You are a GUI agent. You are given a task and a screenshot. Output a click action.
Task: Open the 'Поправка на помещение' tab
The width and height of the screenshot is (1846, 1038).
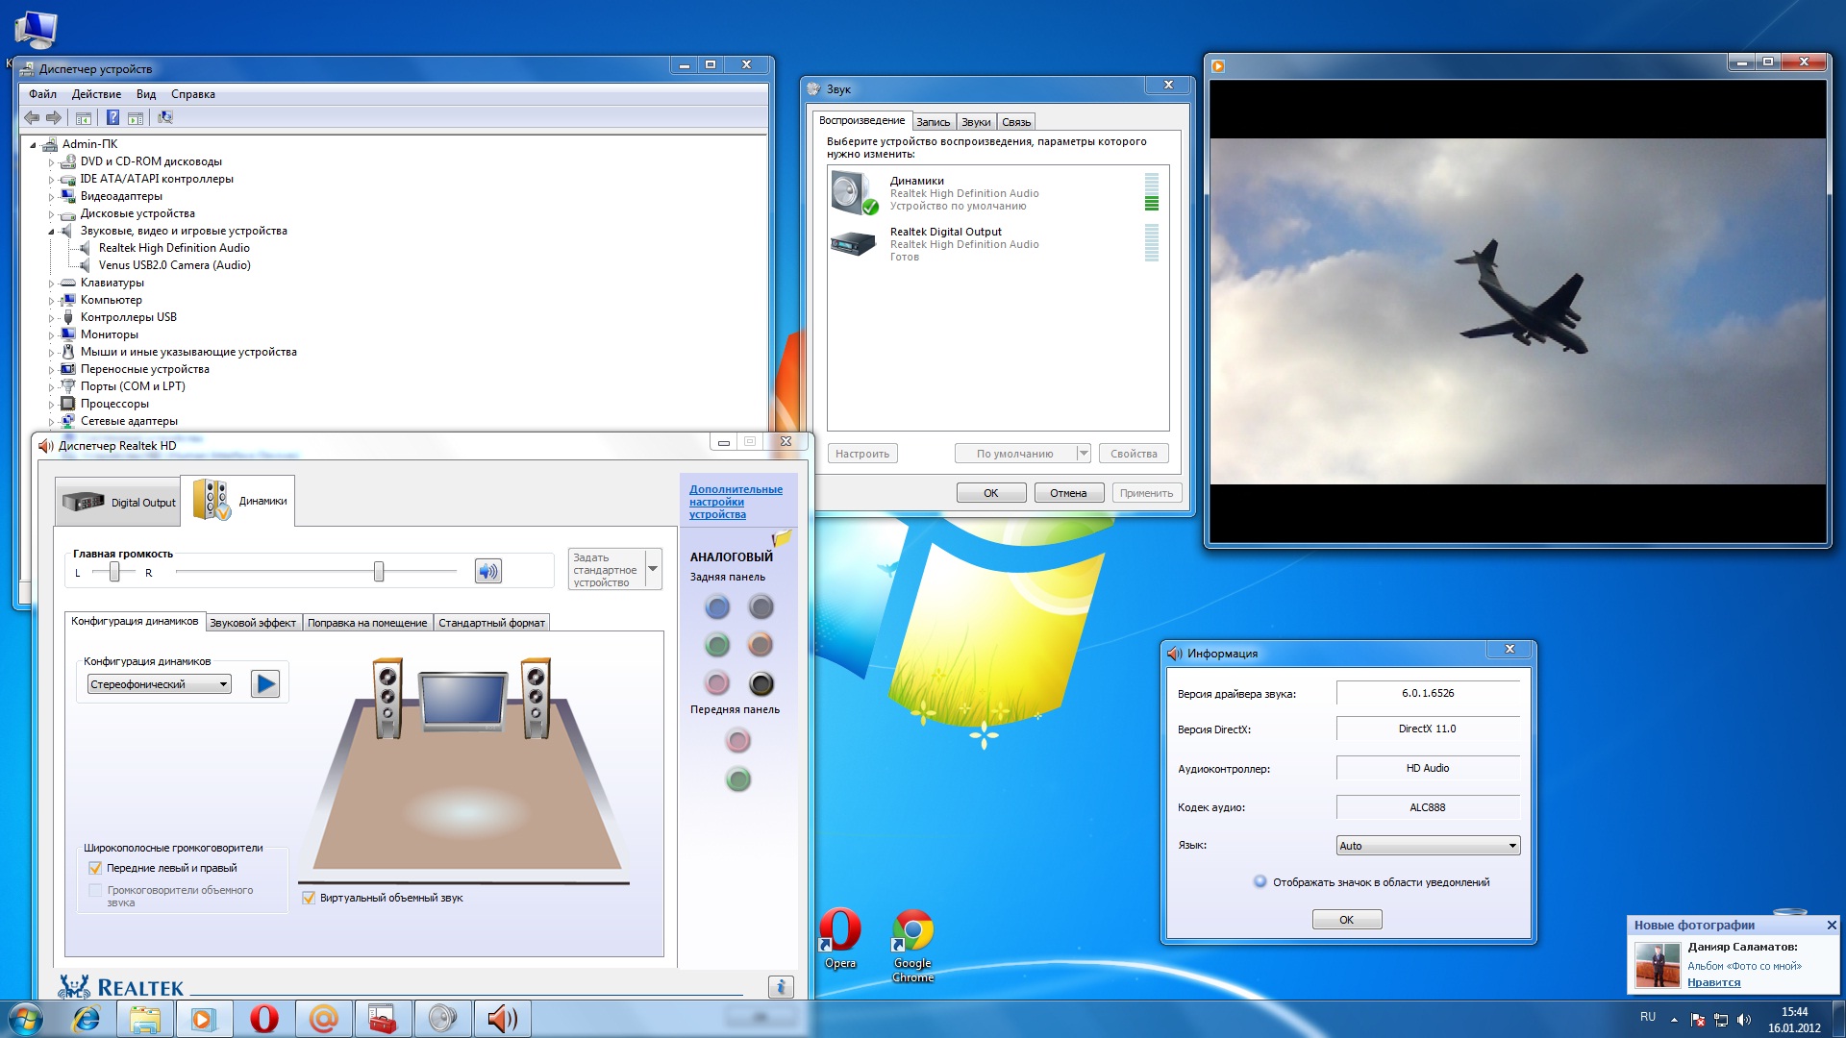pos(367,623)
